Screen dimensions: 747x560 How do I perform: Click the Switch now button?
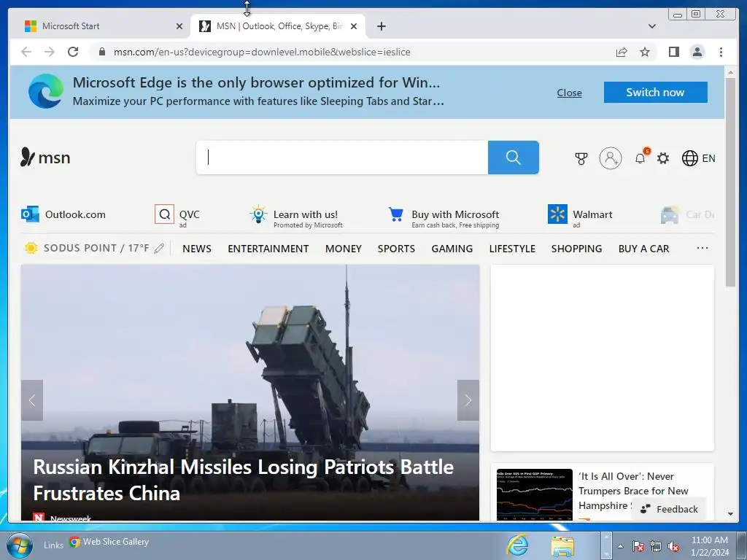click(656, 93)
